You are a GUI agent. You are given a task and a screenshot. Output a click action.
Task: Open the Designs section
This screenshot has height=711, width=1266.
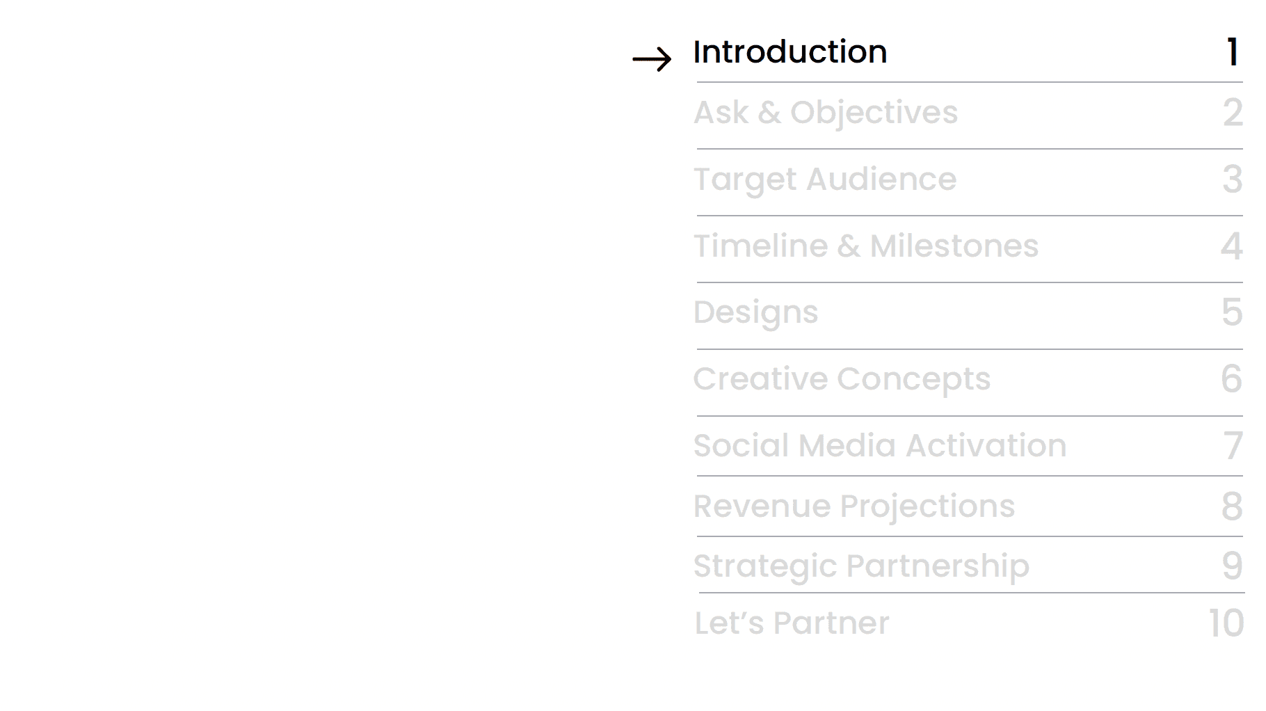click(x=755, y=313)
